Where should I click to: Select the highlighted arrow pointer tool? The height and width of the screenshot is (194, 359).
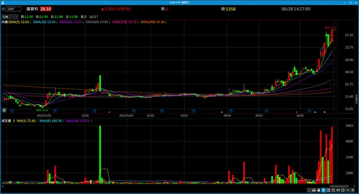pyautogui.click(x=323, y=190)
